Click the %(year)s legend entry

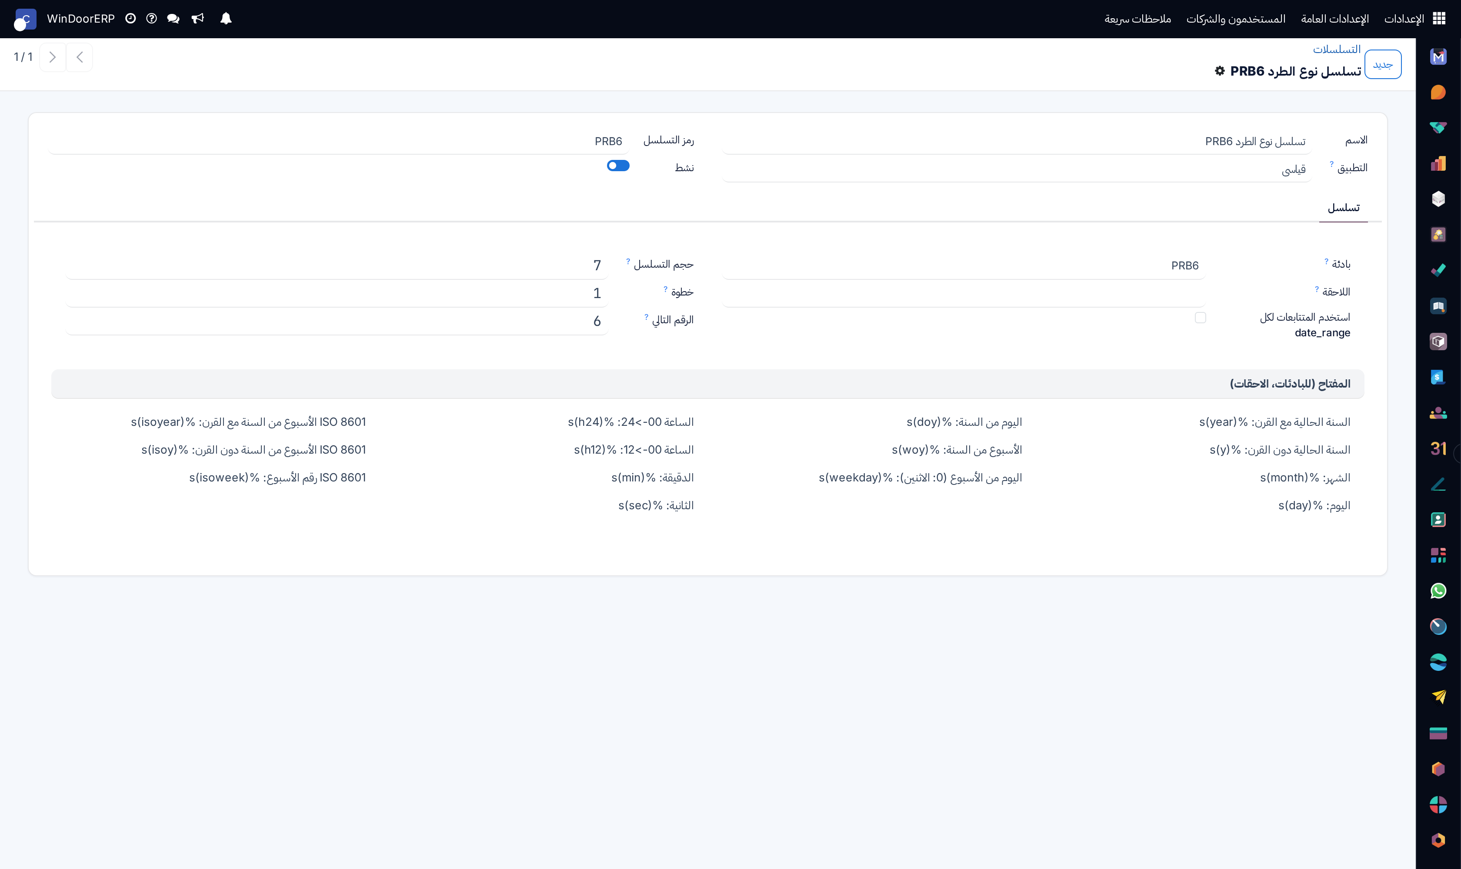click(x=1274, y=422)
